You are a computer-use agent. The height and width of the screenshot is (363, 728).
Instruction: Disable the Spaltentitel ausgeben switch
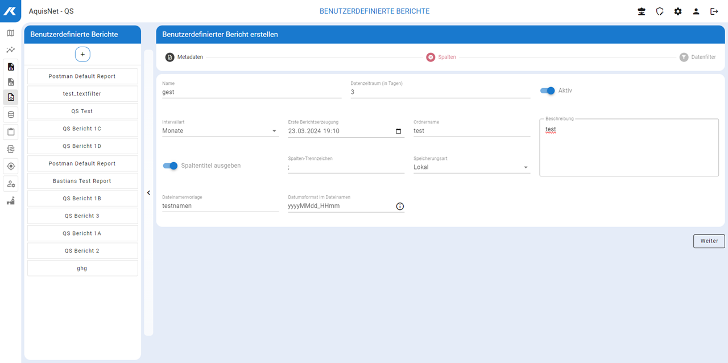(170, 166)
